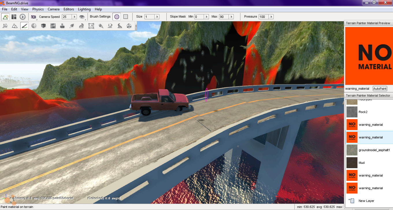This screenshot has width=393, height=210.
Task: Open the Physics menu
Action: (x=38, y=9)
